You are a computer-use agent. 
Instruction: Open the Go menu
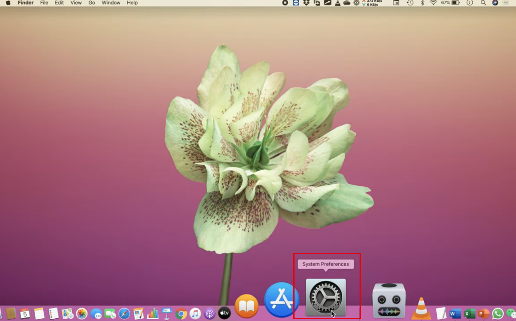pos(91,3)
